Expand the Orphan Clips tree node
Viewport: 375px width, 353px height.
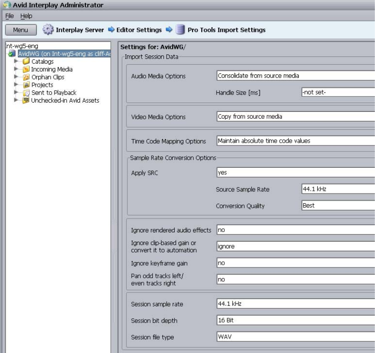click(16, 77)
